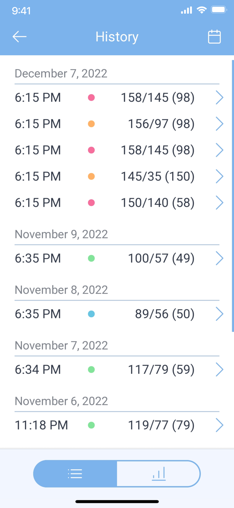Tap the orange dot beside 145/35 (150)
The width and height of the screenshot is (234, 508).
coord(91,176)
